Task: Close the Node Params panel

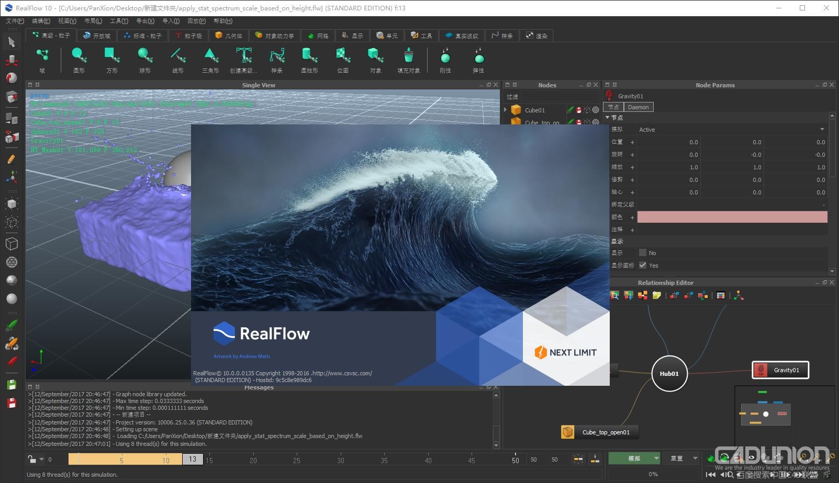Action: pos(832,85)
